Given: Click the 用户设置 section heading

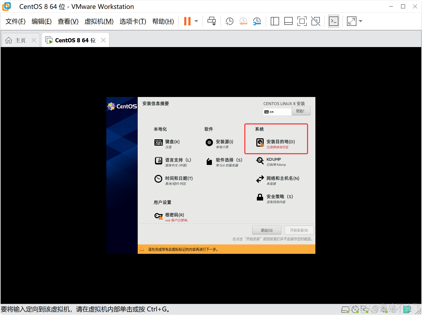Looking at the screenshot, I should point(163,202).
